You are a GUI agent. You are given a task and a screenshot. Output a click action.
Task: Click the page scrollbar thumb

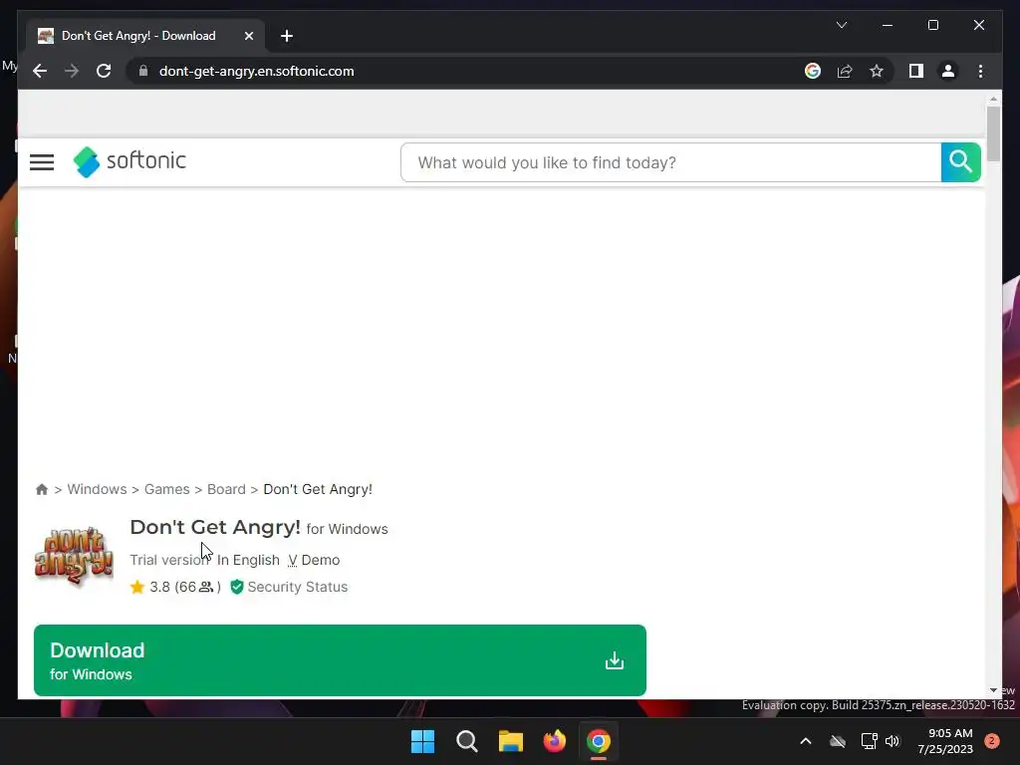[993, 133]
